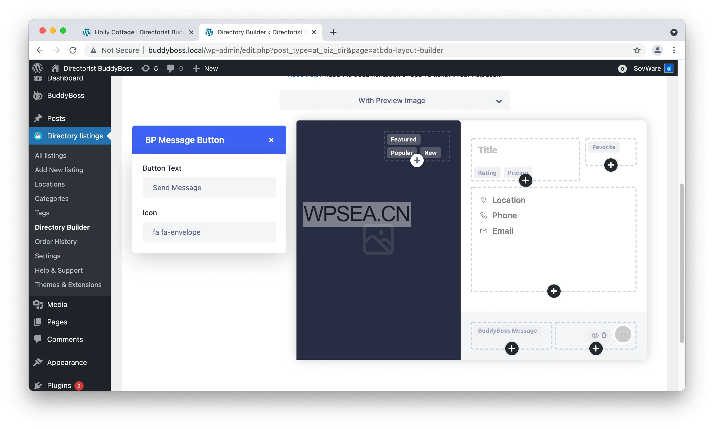Add widget below Rating and Pricing

525,181
